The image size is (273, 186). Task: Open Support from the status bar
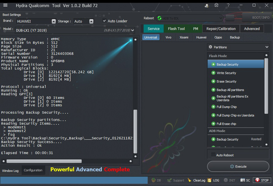coord(175,180)
